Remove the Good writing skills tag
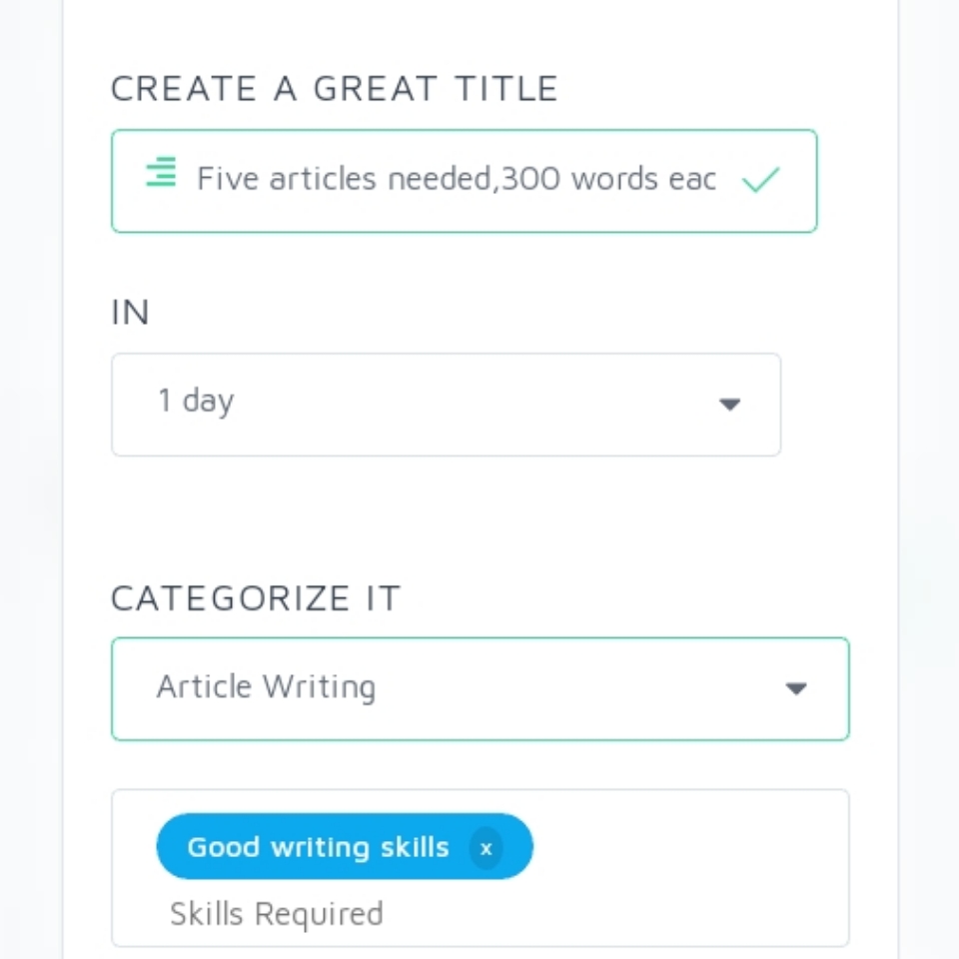The width and height of the screenshot is (959, 959). pyautogui.click(x=485, y=848)
